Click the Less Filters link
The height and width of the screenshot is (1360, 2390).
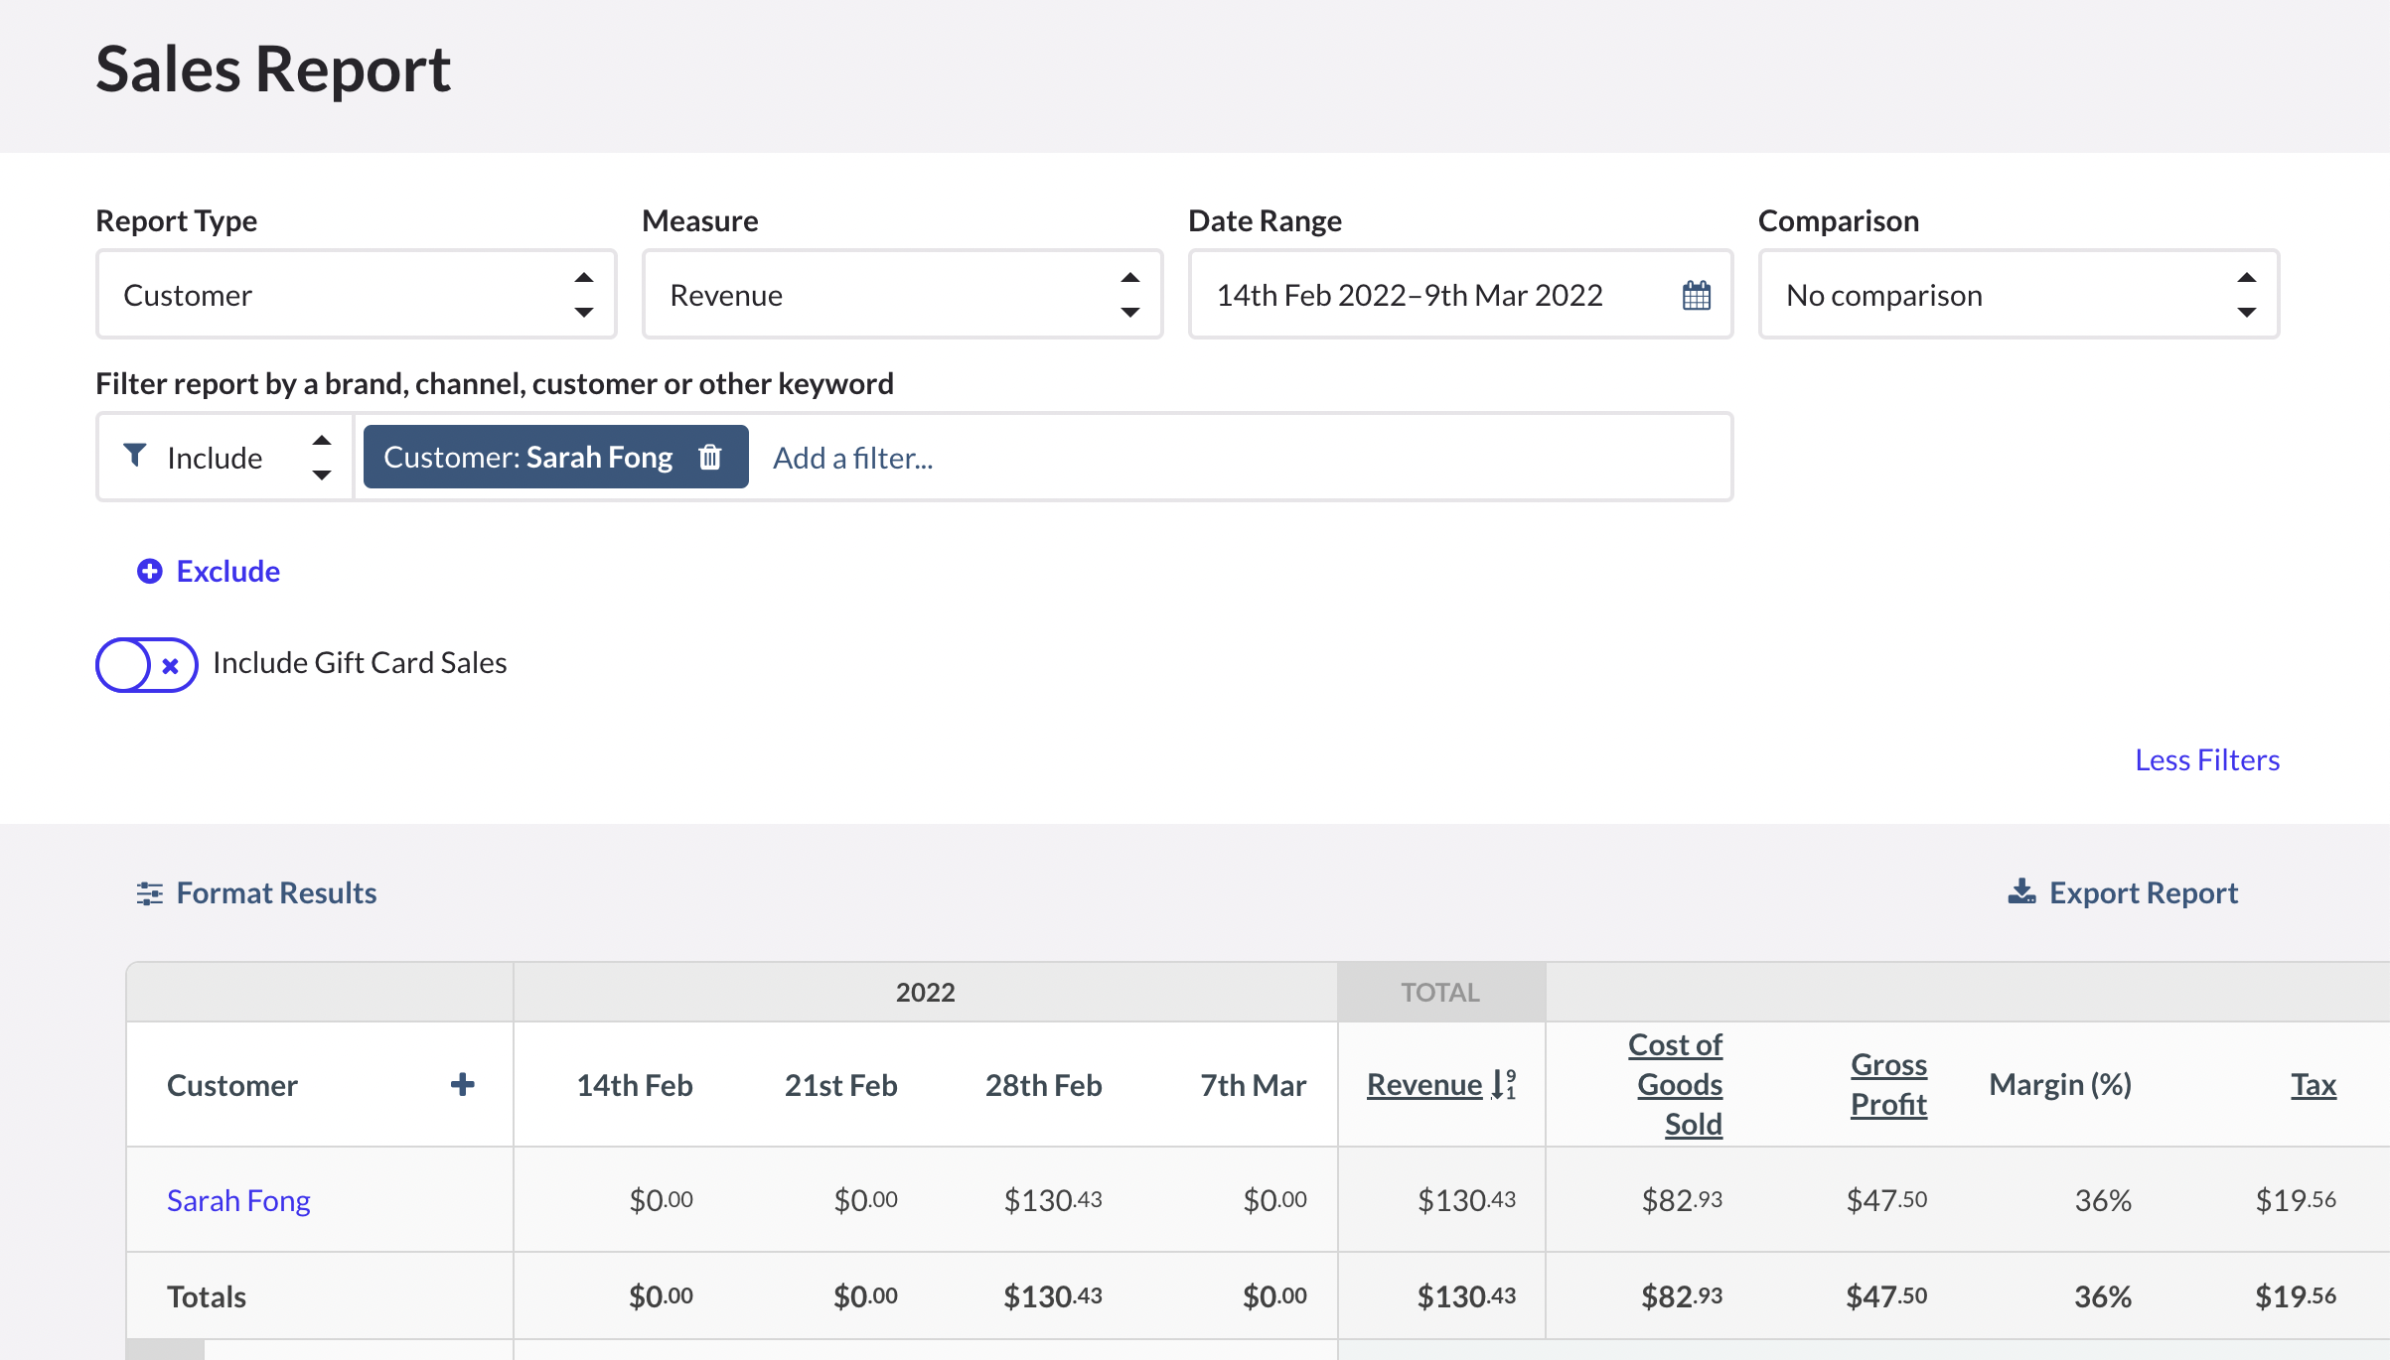(2207, 760)
